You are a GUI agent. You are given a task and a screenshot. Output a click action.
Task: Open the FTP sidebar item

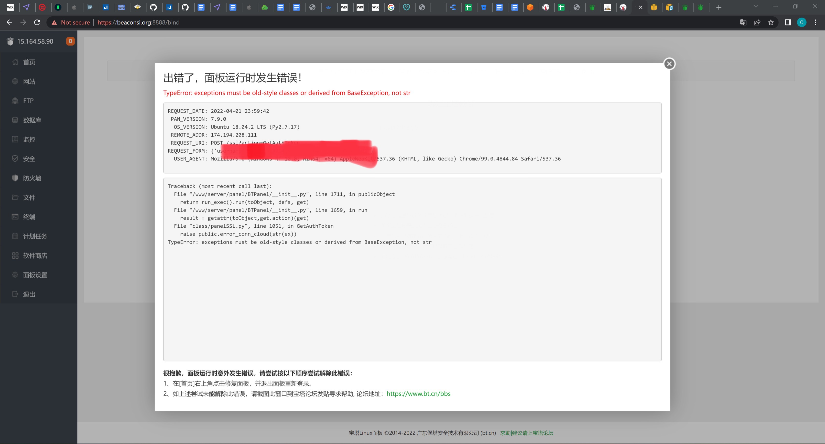[x=28, y=101]
